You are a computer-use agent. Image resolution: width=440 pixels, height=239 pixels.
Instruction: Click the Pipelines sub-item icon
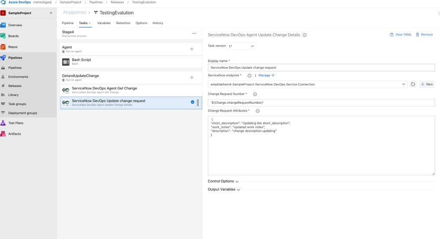coord(3,68)
